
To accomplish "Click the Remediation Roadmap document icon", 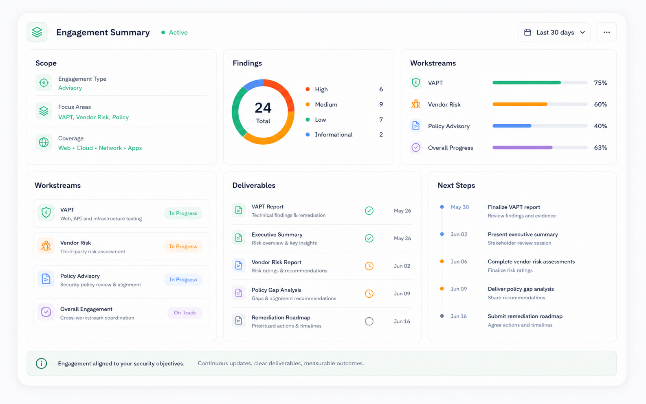I will point(239,321).
